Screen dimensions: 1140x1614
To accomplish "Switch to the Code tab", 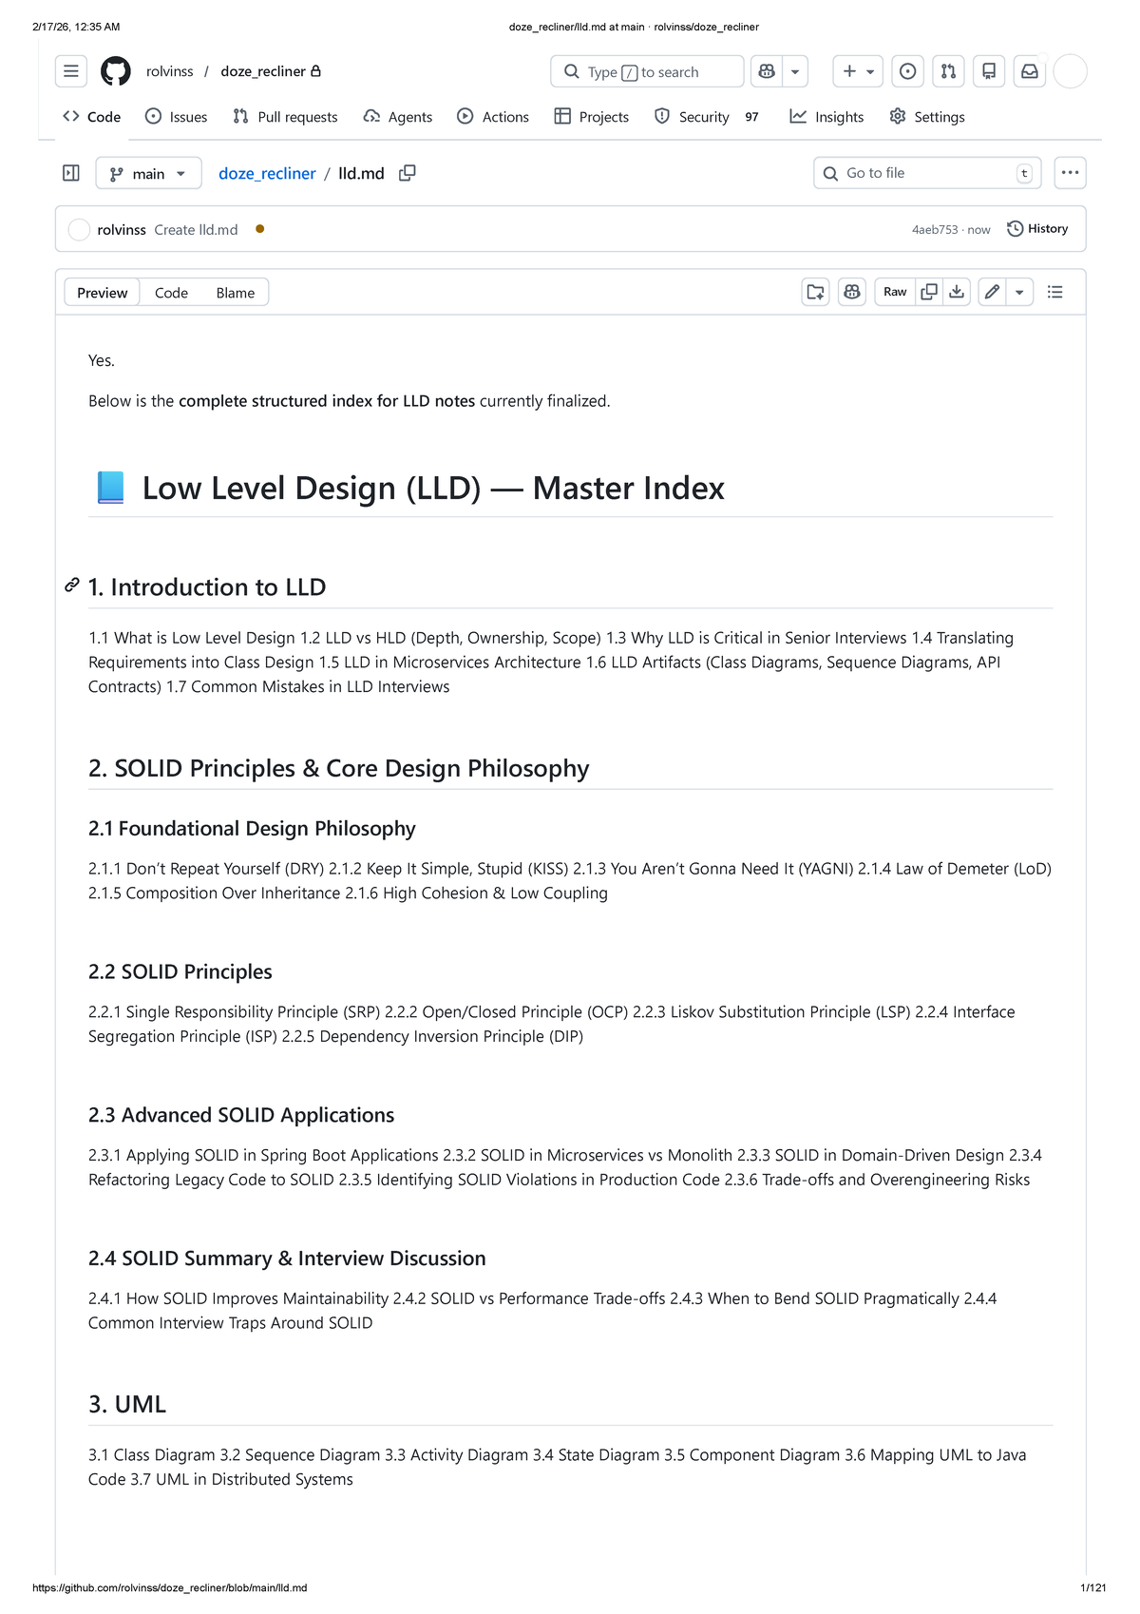I will tap(92, 117).
